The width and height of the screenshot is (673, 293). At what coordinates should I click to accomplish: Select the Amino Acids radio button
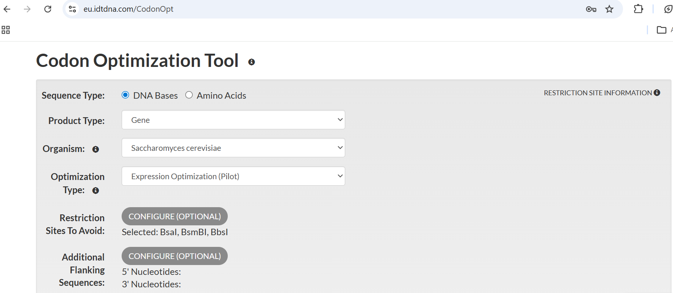pos(189,95)
